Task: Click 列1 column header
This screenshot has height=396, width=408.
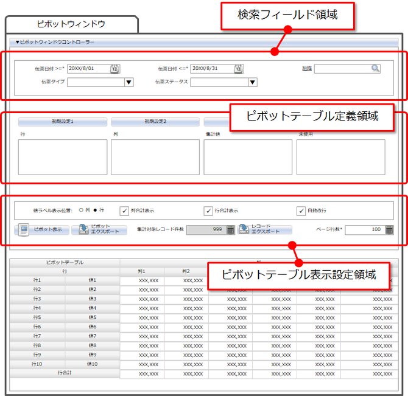Action: coord(142,271)
